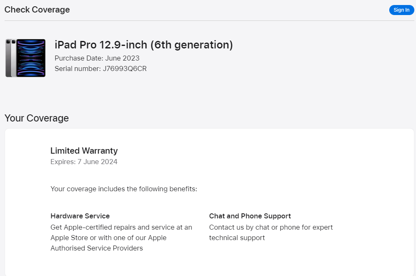Click the expert technical support description

click(271, 233)
